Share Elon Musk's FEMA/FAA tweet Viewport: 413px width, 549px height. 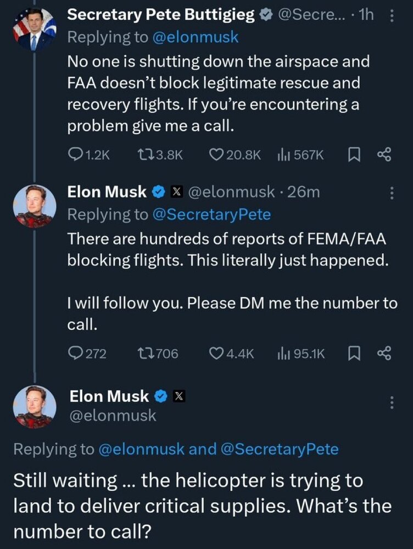tap(383, 354)
